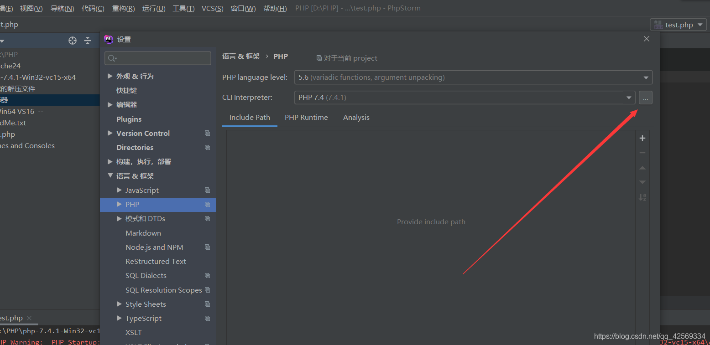Open the 帮助(H) menu
This screenshot has width=710, height=345.
275,8
